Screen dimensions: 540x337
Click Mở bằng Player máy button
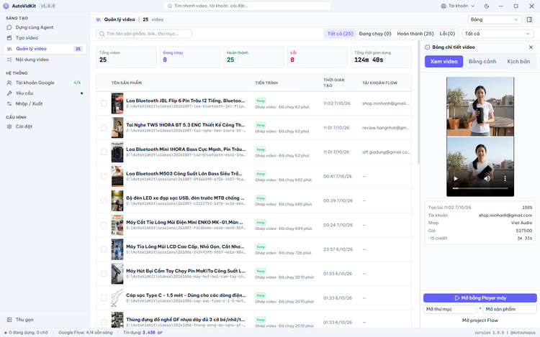pyautogui.click(x=480, y=297)
